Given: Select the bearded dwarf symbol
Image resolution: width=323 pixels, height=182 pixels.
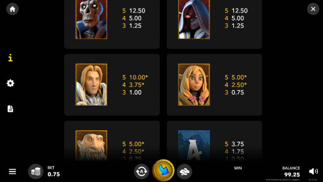Looking at the screenshot, I should click(x=91, y=146).
